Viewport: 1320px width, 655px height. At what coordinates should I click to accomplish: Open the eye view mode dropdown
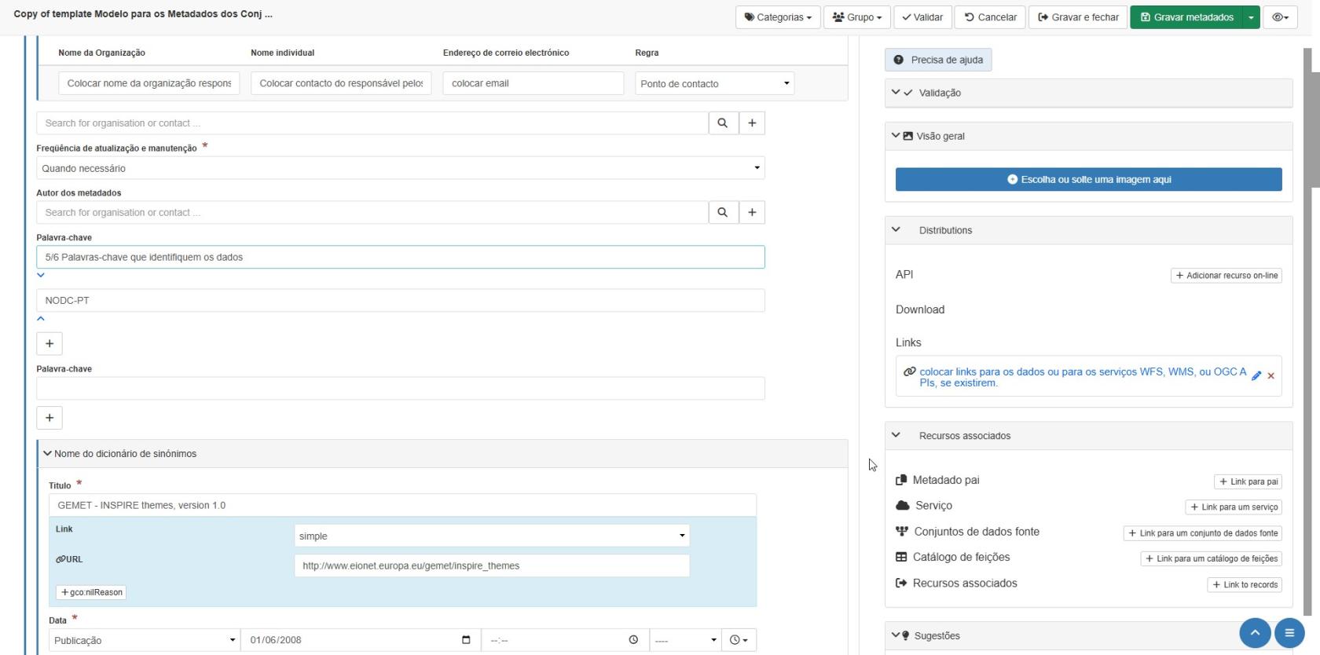tap(1280, 17)
